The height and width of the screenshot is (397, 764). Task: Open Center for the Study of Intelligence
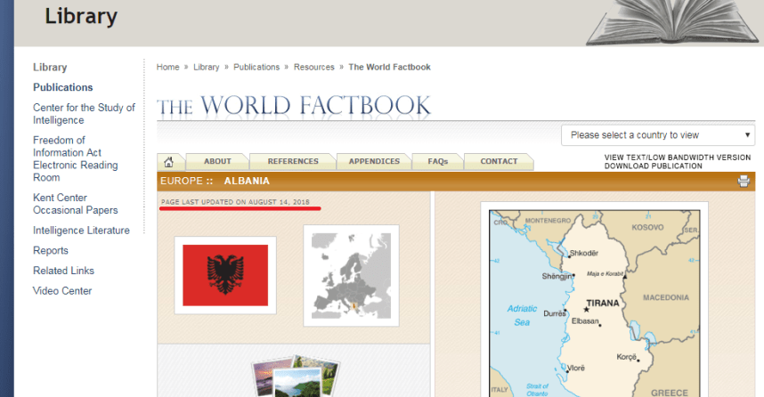click(84, 114)
